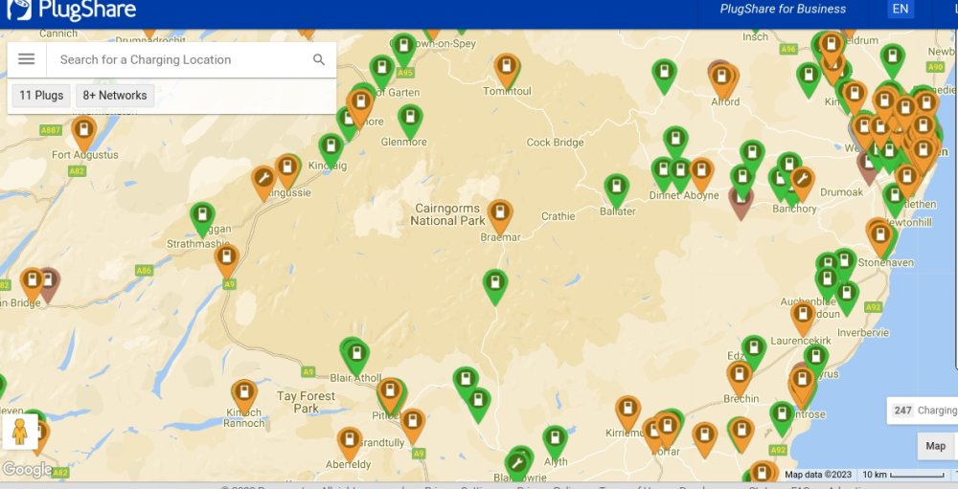Image resolution: width=958 pixels, height=489 pixels.
Task: Open the hamburger menu beside search
Action: (x=26, y=59)
